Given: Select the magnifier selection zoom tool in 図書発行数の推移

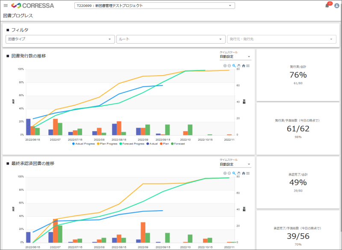Looking at the screenshot, I should tap(234, 66).
